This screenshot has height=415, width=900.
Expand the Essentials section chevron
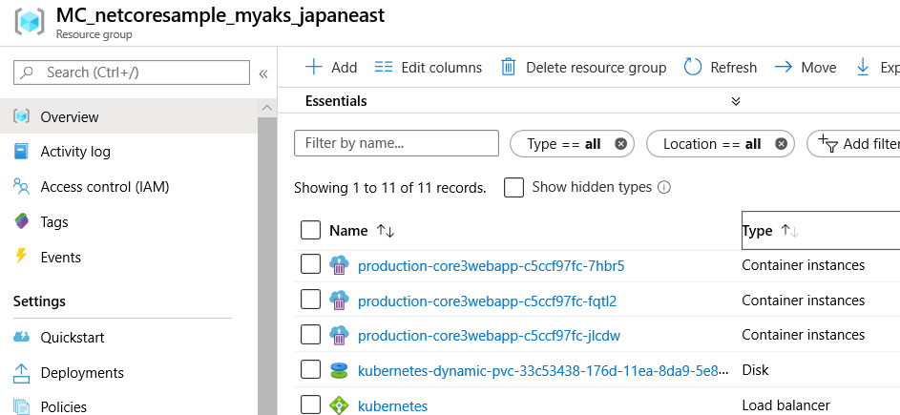tap(736, 101)
